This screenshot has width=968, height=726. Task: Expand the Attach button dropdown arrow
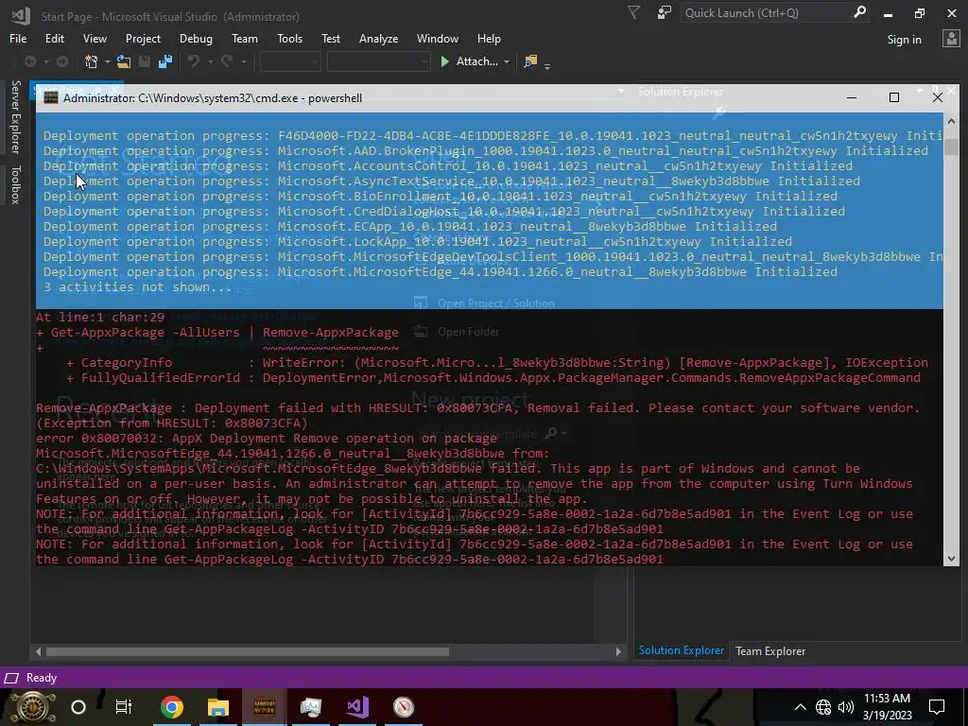coord(507,61)
